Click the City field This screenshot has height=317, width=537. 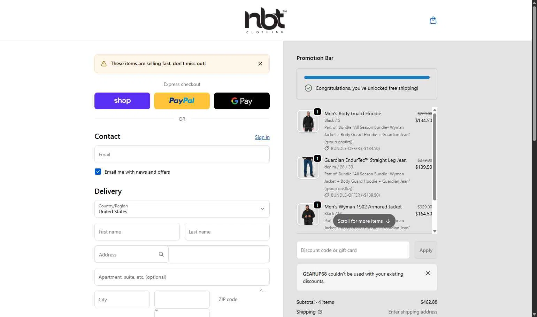point(122,300)
